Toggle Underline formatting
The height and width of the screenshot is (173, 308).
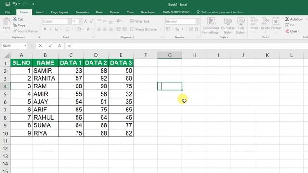(x=56, y=29)
